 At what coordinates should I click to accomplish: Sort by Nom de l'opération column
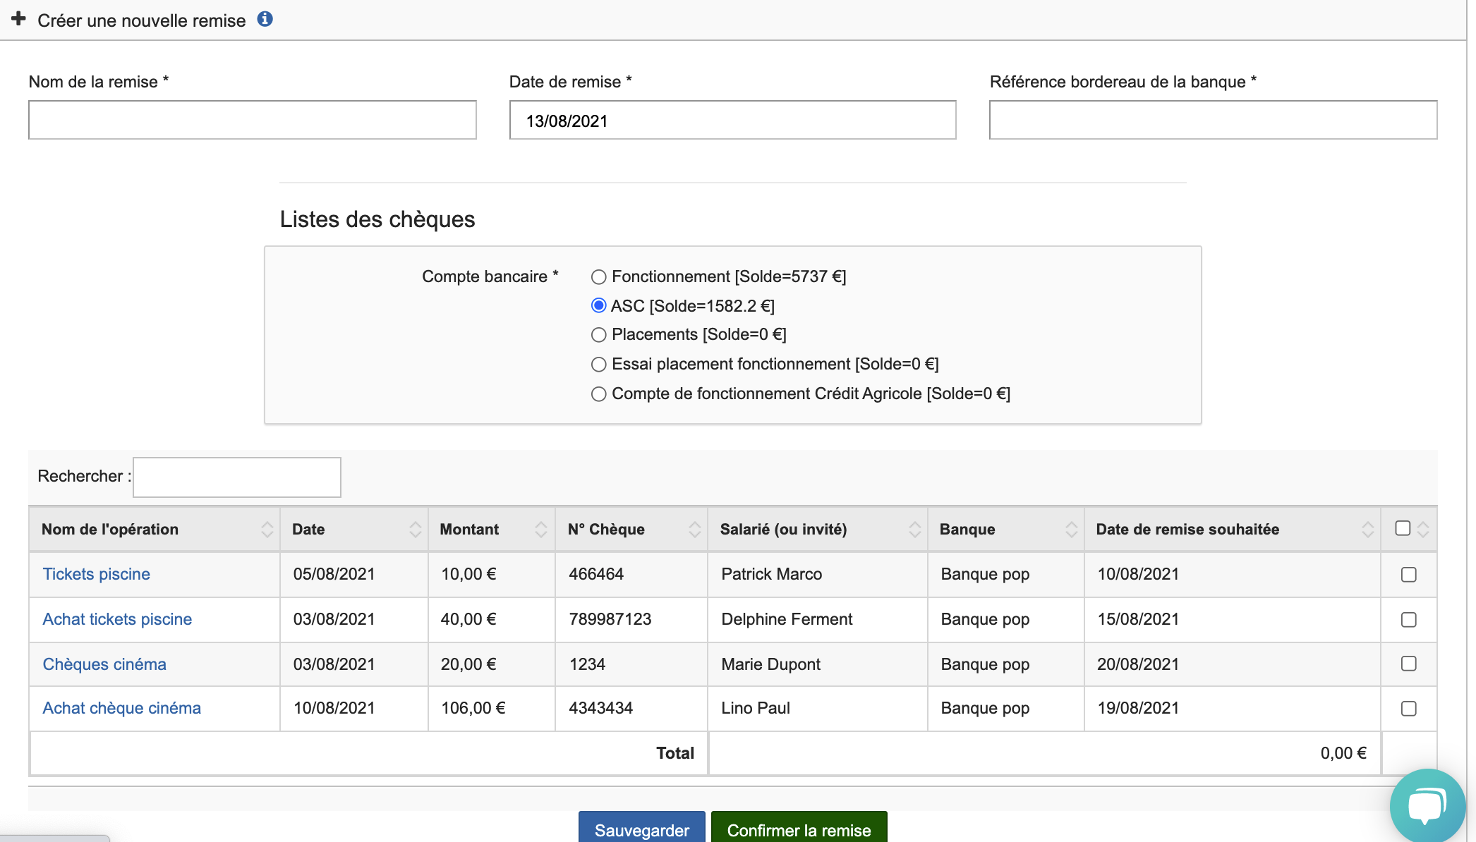[267, 529]
